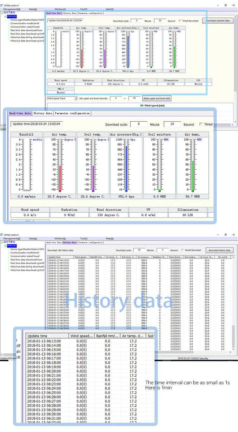The height and width of the screenshot is (432, 238).
Task: Click the Minute cycle field showing 30 in the history window
Action: pos(139,250)
